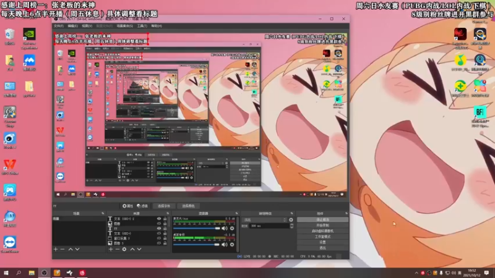Mute the microphone/Aux speaker icon
Image resolution: width=495 pixels, height=278 pixels.
tap(225, 228)
